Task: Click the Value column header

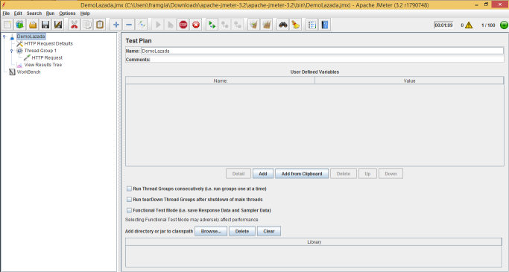Action: click(x=409, y=80)
